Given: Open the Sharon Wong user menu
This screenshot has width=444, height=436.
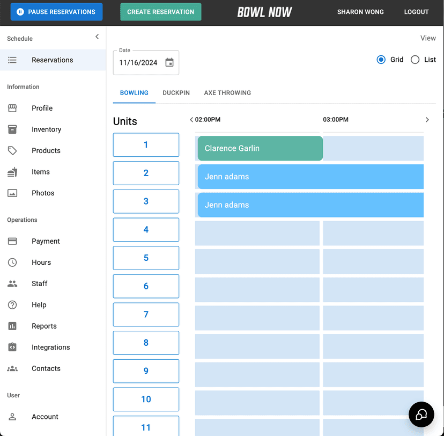Looking at the screenshot, I should pos(360,12).
